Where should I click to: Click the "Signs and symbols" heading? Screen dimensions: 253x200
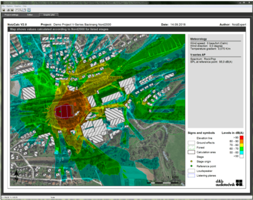tap(201, 133)
